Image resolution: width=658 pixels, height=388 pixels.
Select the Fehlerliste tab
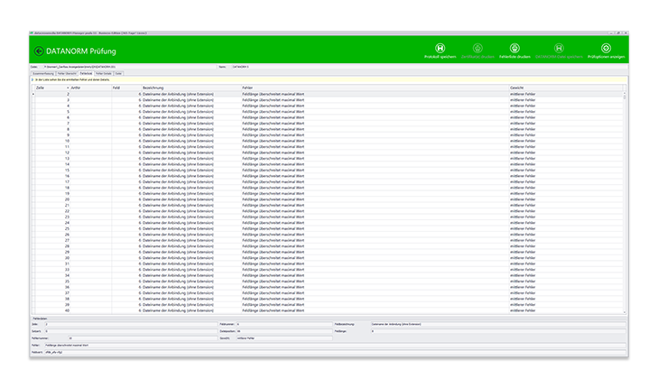[x=86, y=73]
